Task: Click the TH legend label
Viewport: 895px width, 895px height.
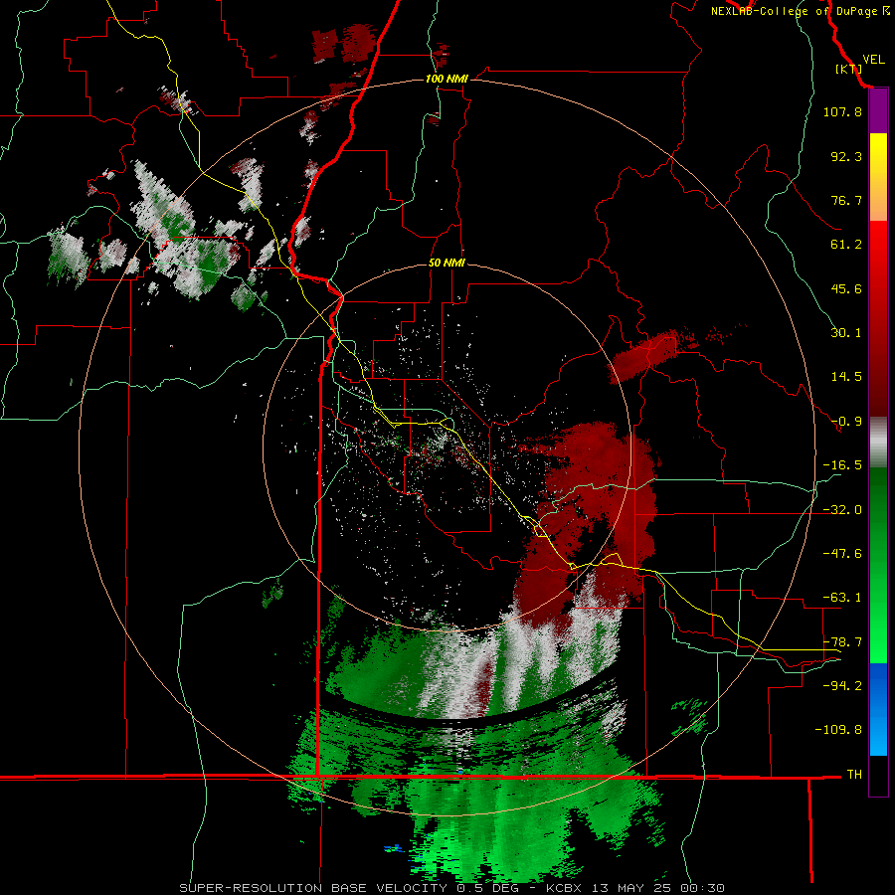Action: tap(854, 775)
